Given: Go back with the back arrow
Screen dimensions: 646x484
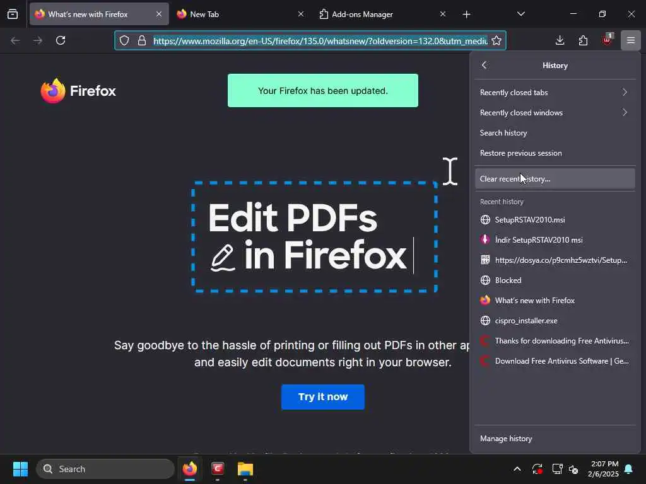Looking at the screenshot, I should pos(15,40).
